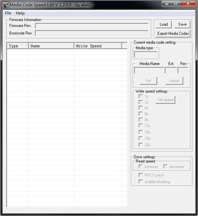Image resolution: width=198 pixels, height=216 pixels.
Task: Click the Import button
Action: [174, 81]
